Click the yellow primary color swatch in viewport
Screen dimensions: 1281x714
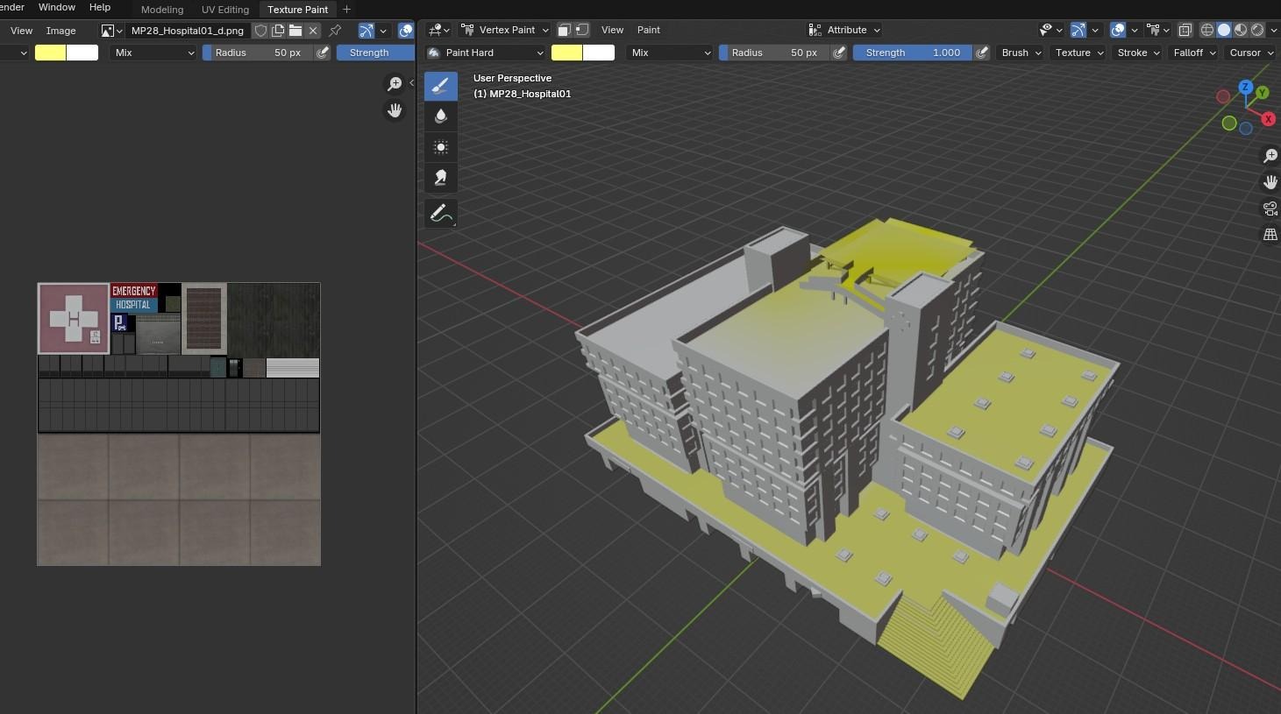[566, 53]
